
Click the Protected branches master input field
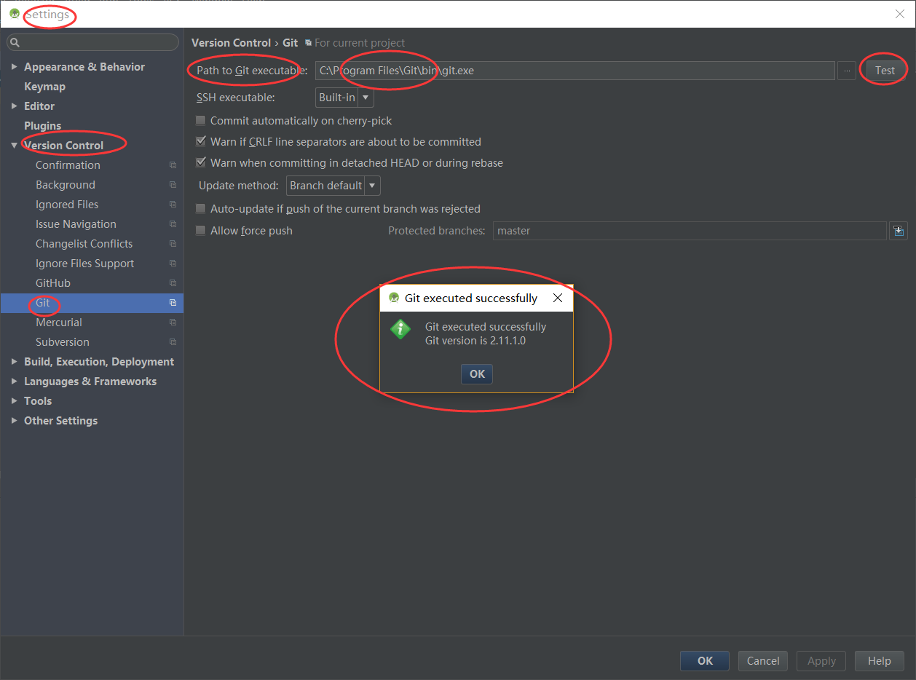point(690,231)
